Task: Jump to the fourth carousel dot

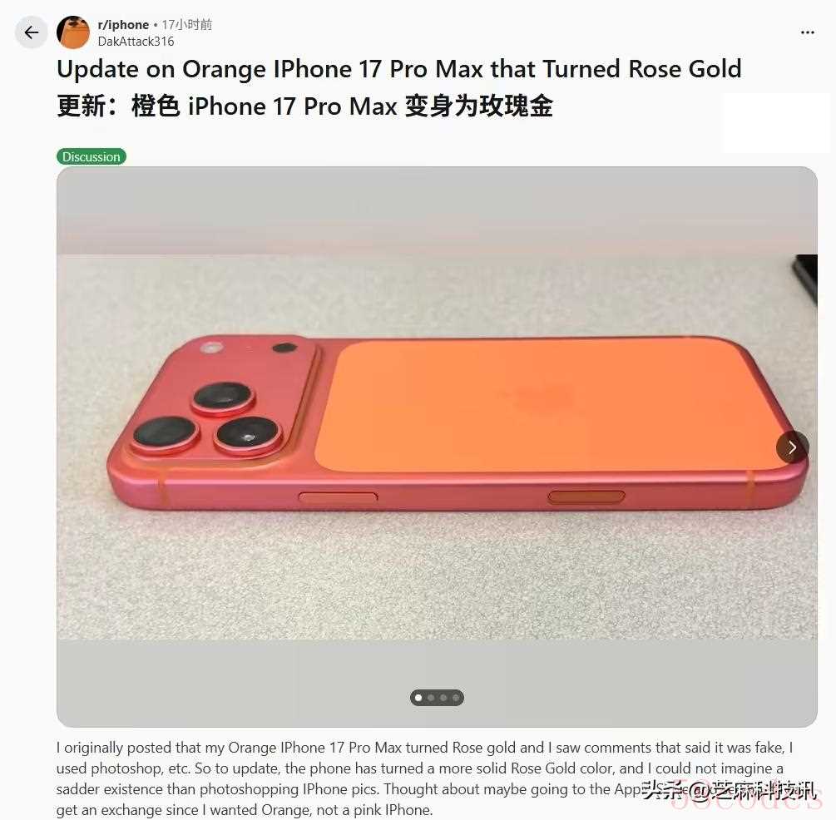Action: click(x=455, y=698)
